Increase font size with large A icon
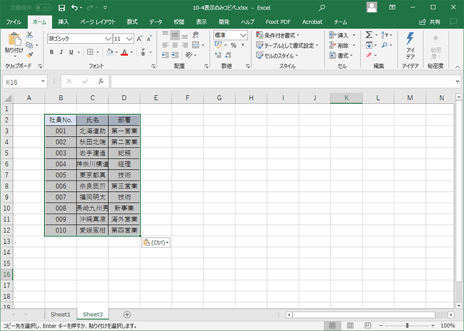This screenshot has height=331, width=464. click(139, 39)
